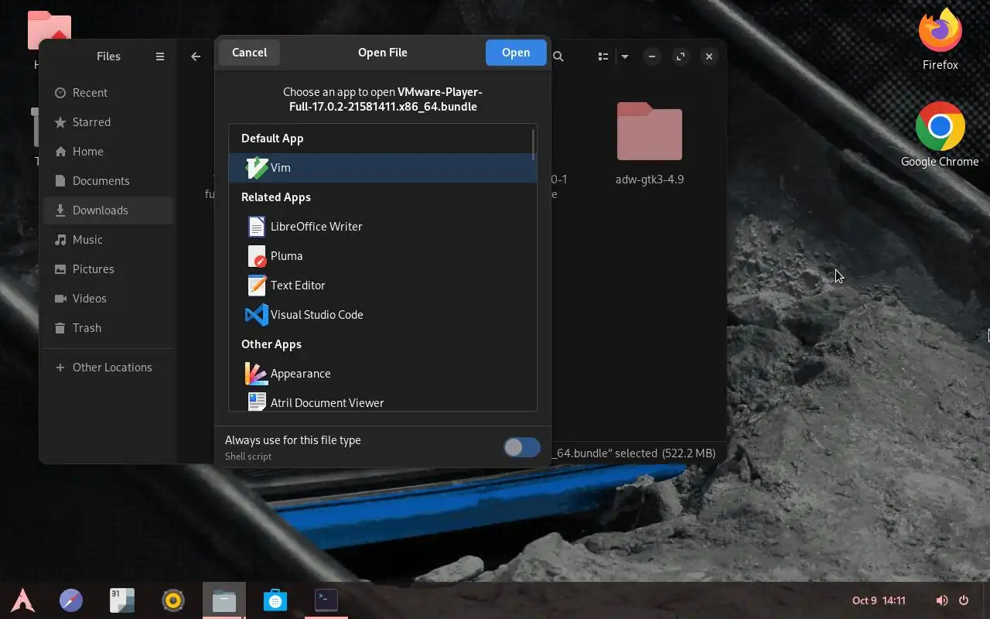Click the volume icon in system tray
The width and height of the screenshot is (990, 619).
coord(942,600)
